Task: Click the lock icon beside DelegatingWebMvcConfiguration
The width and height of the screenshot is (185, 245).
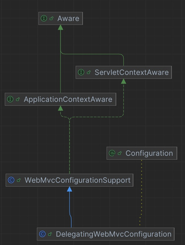Action: click(50, 234)
